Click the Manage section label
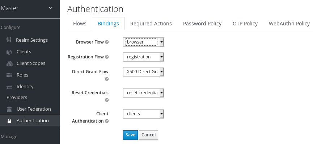Viewport: 313px width, 144px height. tap(9, 137)
